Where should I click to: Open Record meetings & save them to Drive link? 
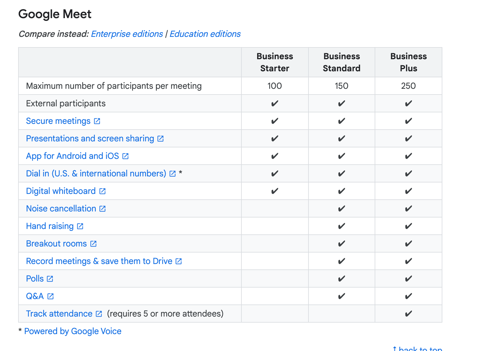(x=99, y=261)
